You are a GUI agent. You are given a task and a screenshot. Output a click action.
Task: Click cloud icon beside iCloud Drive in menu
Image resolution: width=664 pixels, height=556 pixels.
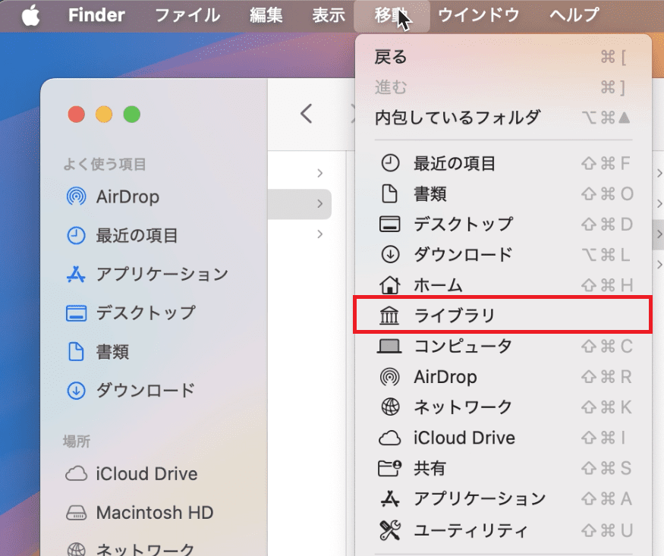pyautogui.click(x=389, y=438)
